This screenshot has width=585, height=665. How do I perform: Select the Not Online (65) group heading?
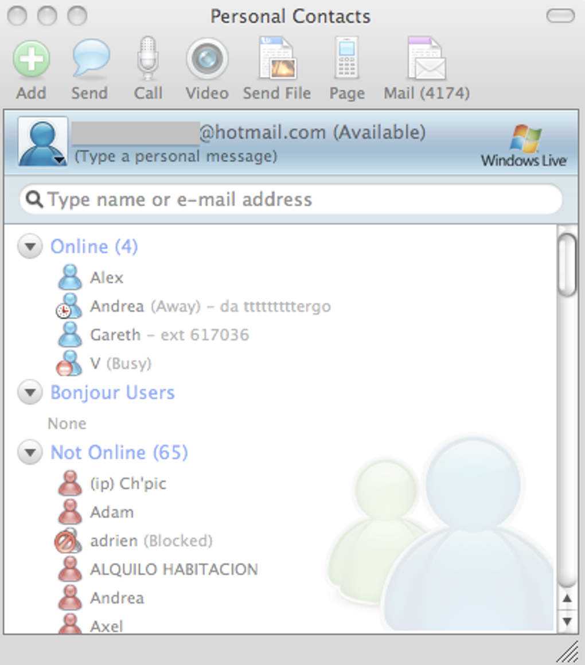(x=119, y=452)
